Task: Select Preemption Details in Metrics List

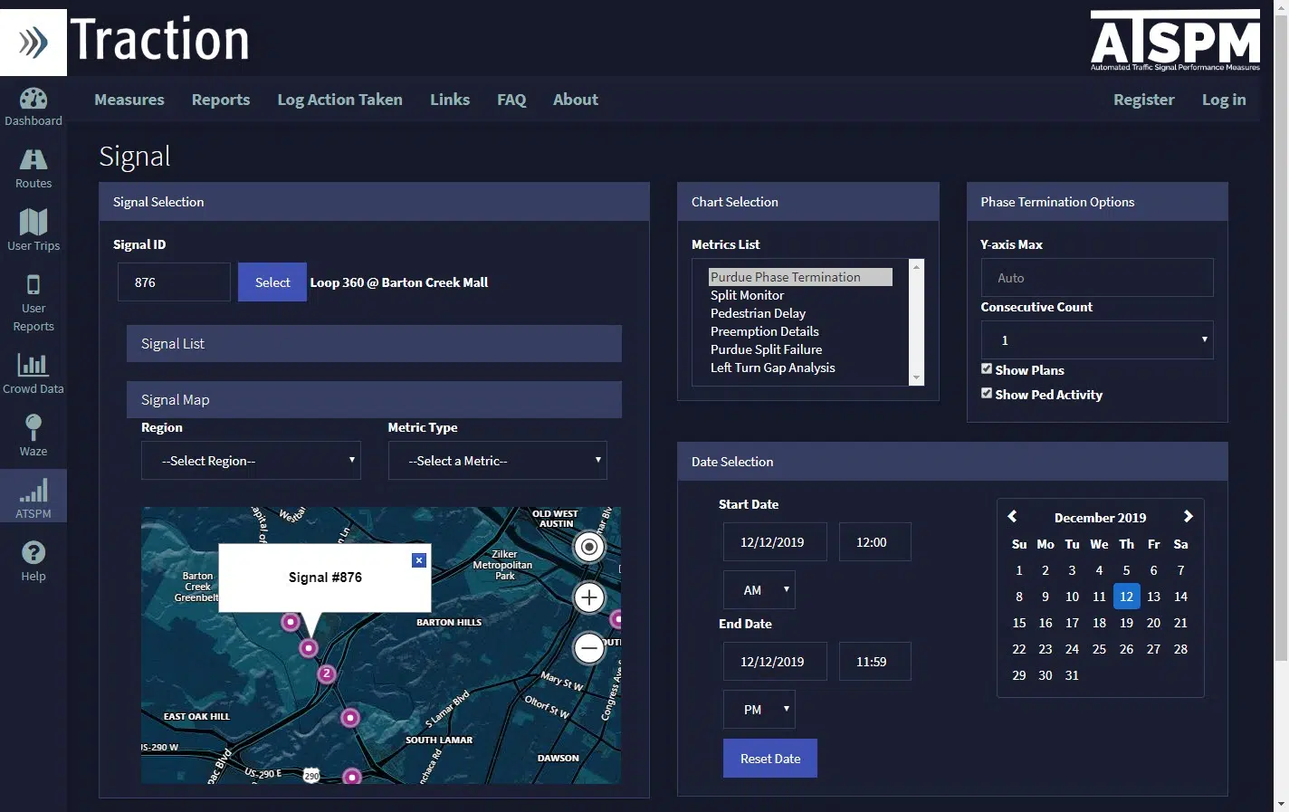Action: tap(800, 331)
